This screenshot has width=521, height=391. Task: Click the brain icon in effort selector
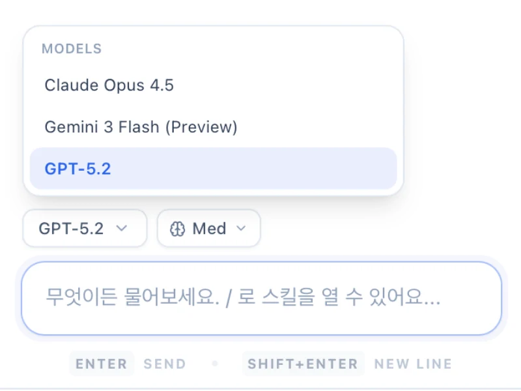(178, 229)
